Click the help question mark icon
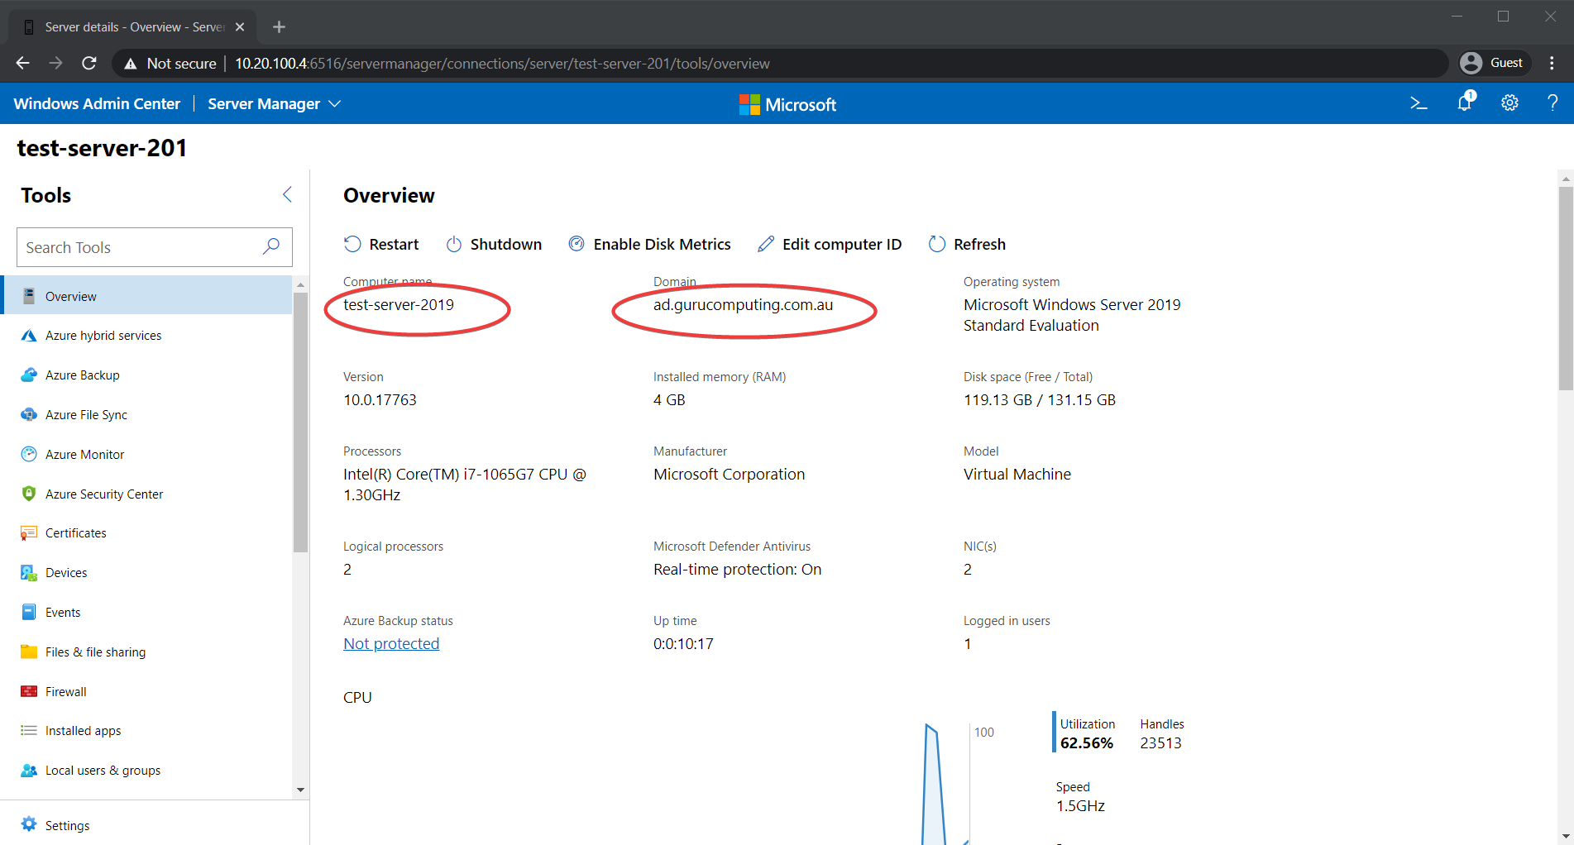This screenshot has height=845, width=1574. pyautogui.click(x=1552, y=103)
